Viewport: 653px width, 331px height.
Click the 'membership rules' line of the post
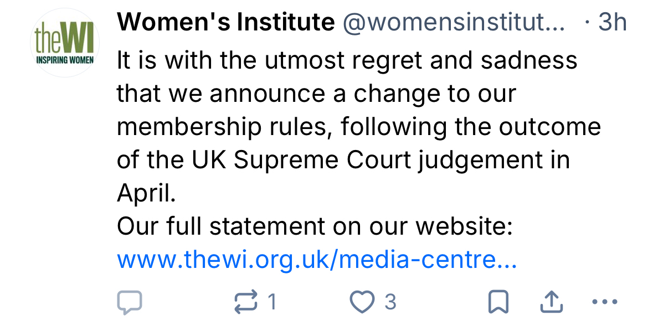coord(358,127)
